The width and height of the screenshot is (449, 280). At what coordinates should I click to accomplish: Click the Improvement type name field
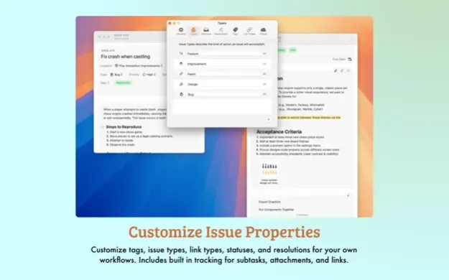[224, 64]
